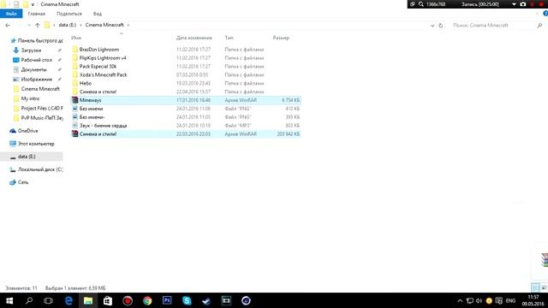
Task: Focus the Cinema Minecraft search field
Action: [493, 25]
